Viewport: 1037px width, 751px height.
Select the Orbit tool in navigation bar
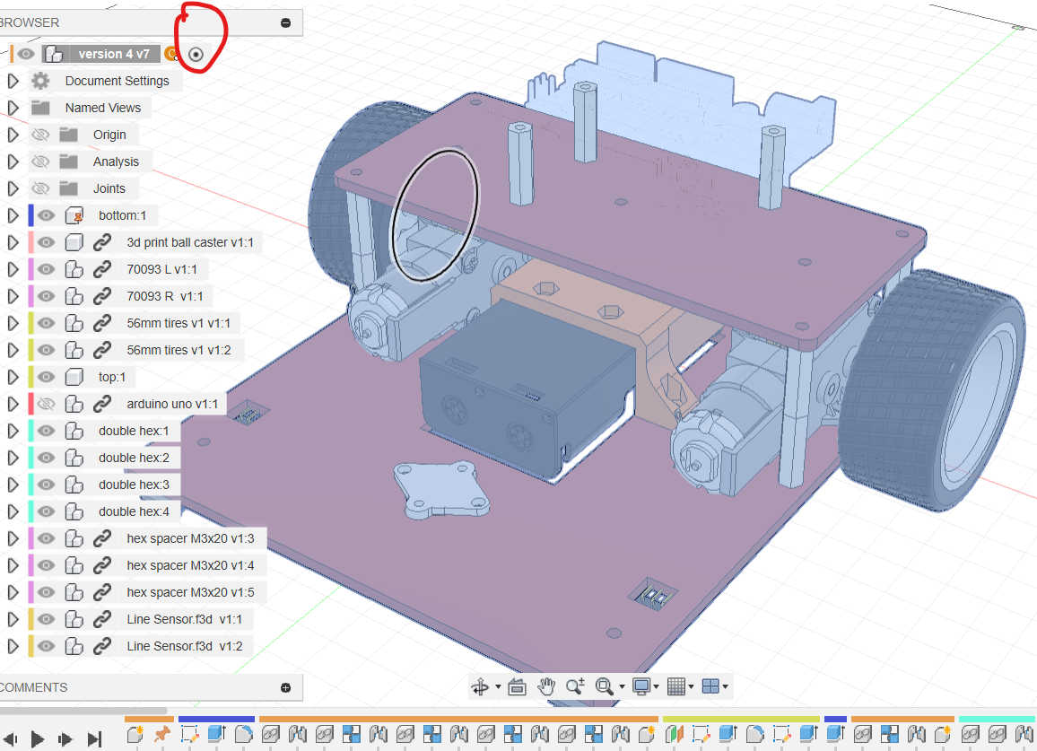[482, 687]
